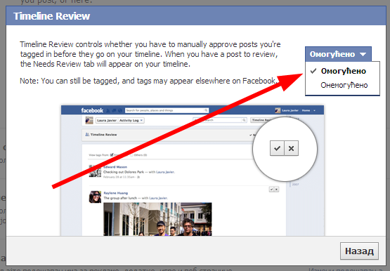Click the group after lunch photo
Image resolution: width=390 pixels, height=271 pixels.
click(x=157, y=219)
